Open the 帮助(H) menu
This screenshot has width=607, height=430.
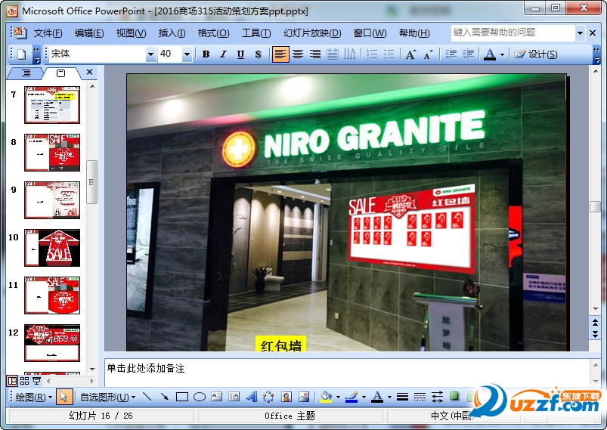414,33
